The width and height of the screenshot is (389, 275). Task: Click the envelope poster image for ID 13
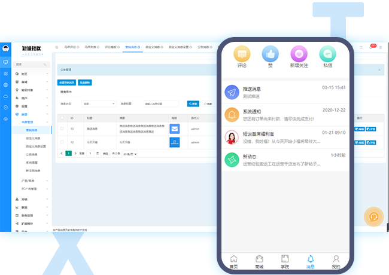click(174, 129)
